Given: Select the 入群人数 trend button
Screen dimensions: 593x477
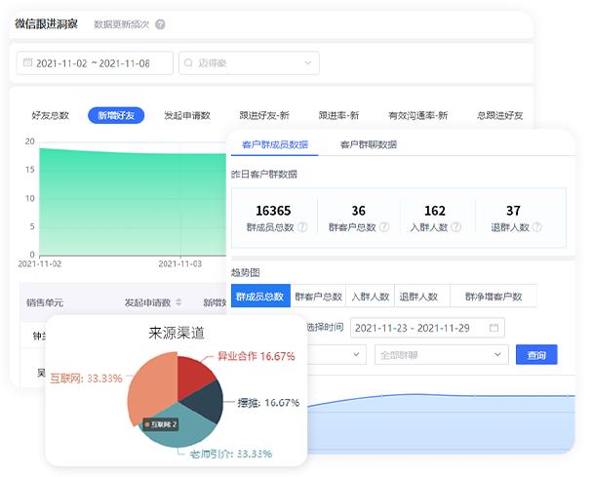Looking at the screenshot, I should 371,297.
